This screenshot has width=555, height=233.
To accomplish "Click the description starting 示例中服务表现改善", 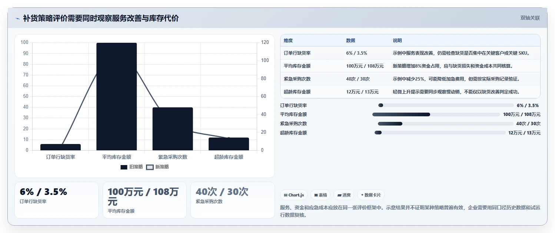I will [461, 53].
